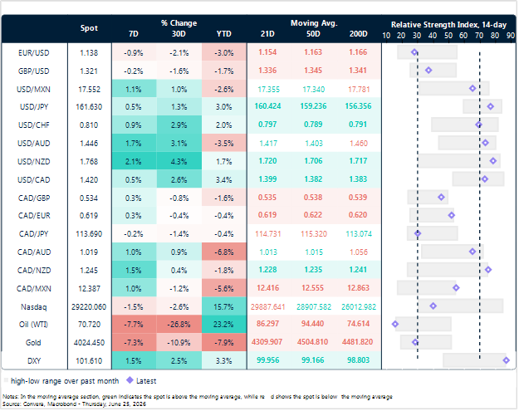Image resolution: width=519 pixels, height=411 pixels.
Task: Click the USD/JPY RSI high-low range bar
Action: (x=483, y=107)
